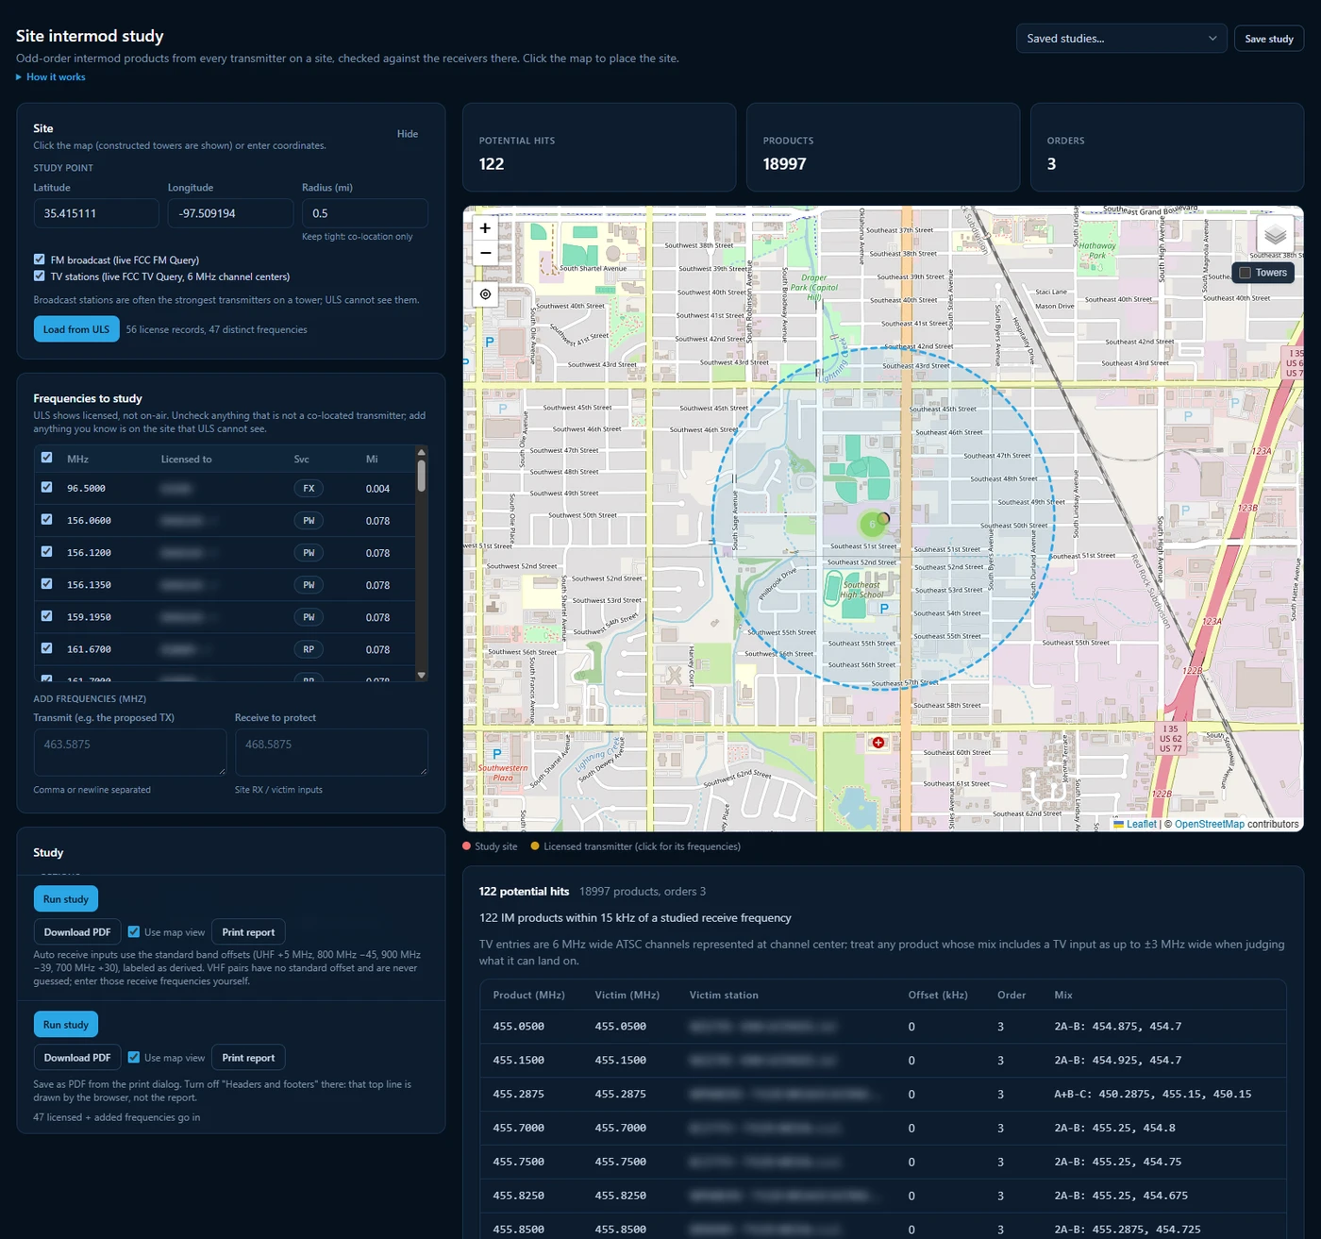The height and width of the screenshot is (1239, 1321).
Task: Click the orange licensed transmitter marker on map
Action: [x=884, y=518]
